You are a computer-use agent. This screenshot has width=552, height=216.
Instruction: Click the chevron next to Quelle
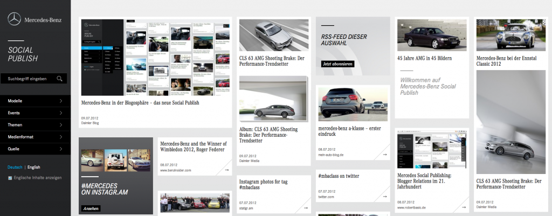coord(61,149)
